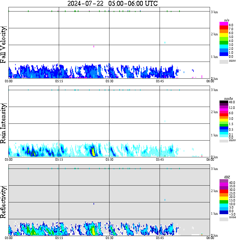Select the cyan swatch in the m/s legend

click(x=224, y=46)
